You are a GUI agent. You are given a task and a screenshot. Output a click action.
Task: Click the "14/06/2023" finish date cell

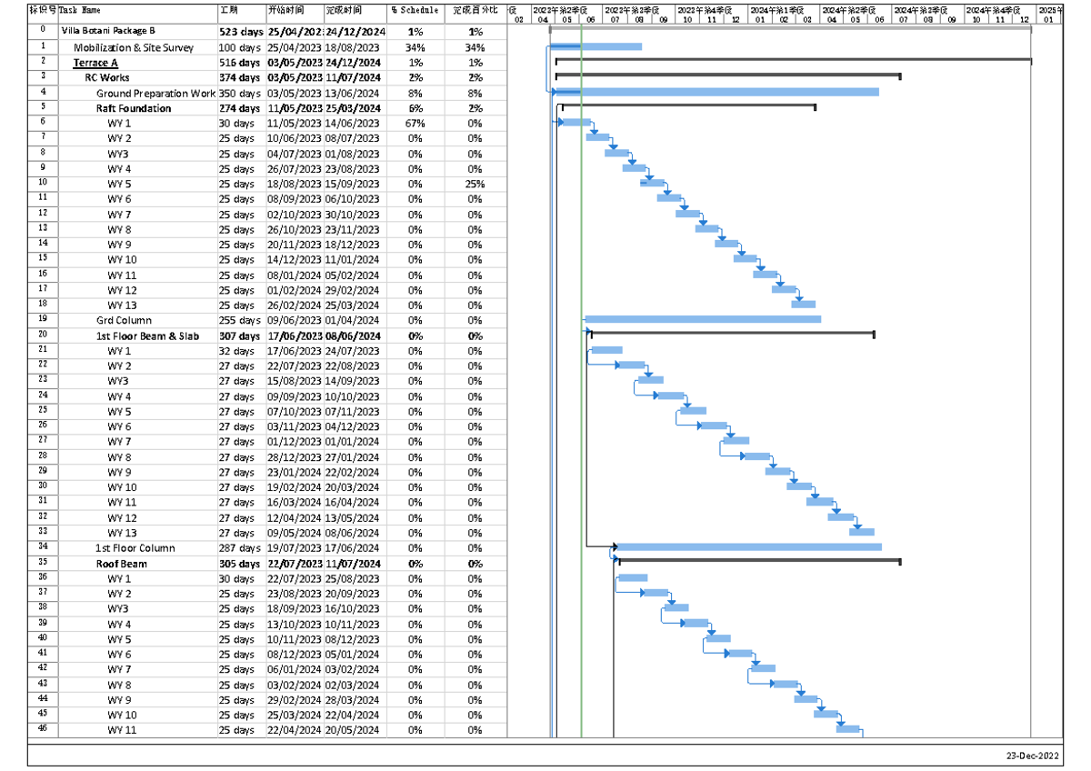pyautogui.click(x=353, y=124)
